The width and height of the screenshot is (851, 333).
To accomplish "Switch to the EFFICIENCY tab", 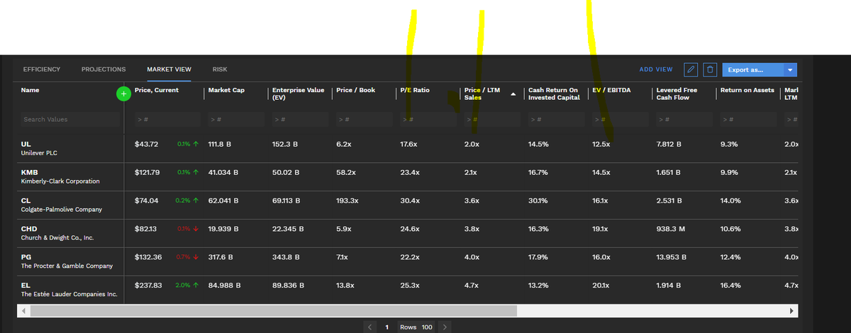I will coord(42,69).
